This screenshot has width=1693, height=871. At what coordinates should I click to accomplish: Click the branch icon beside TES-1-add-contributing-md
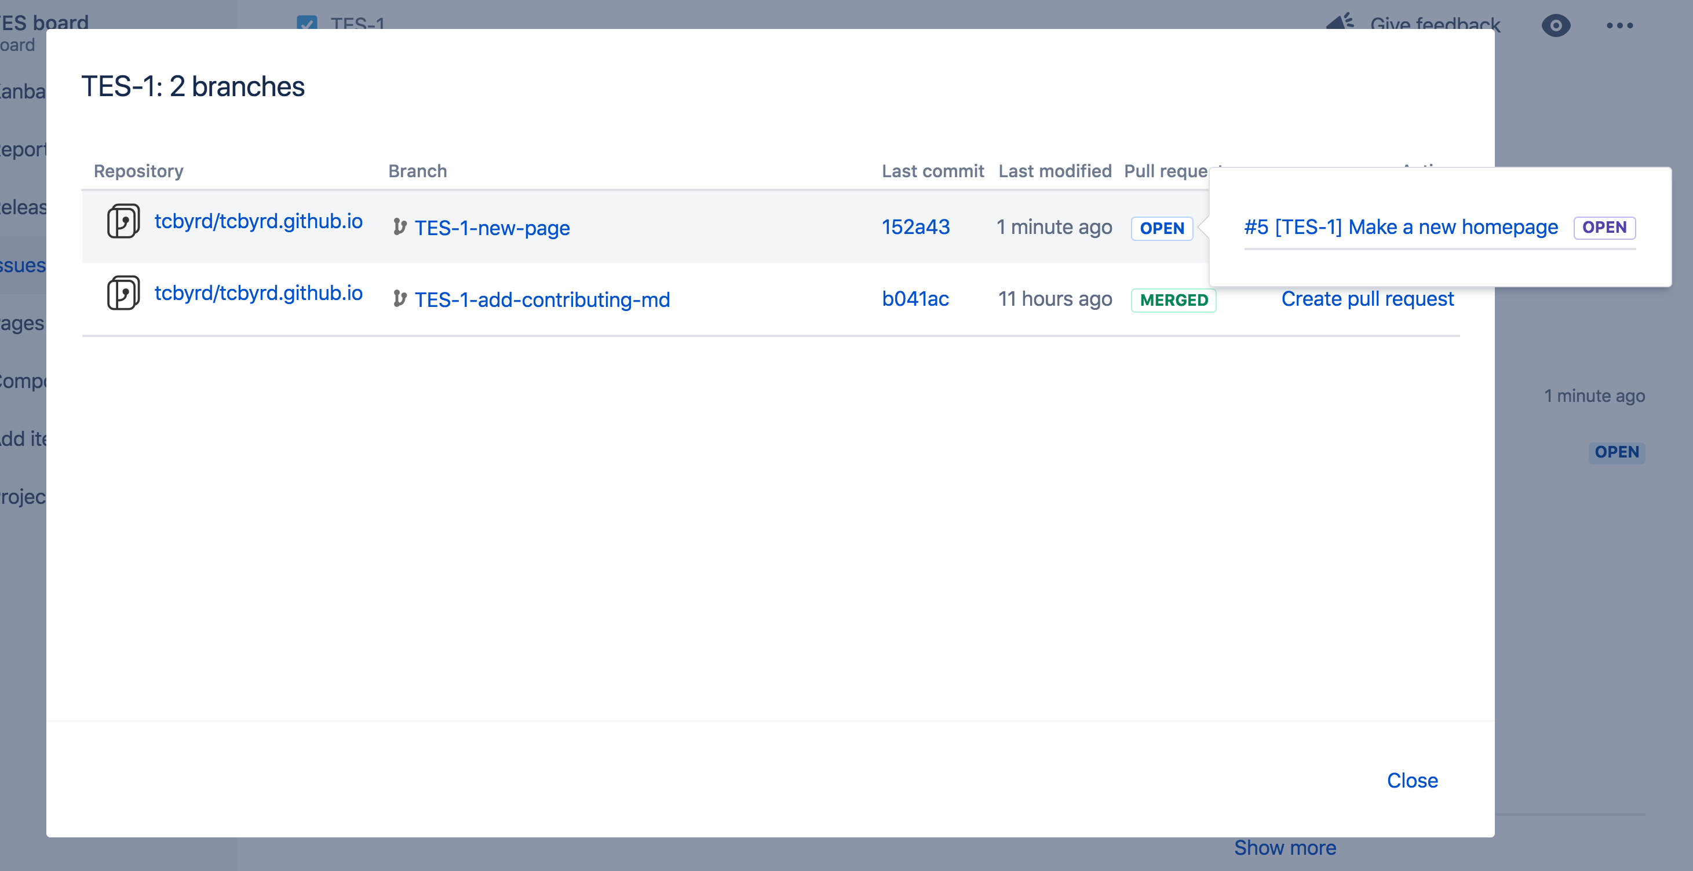tap(400, 299)
